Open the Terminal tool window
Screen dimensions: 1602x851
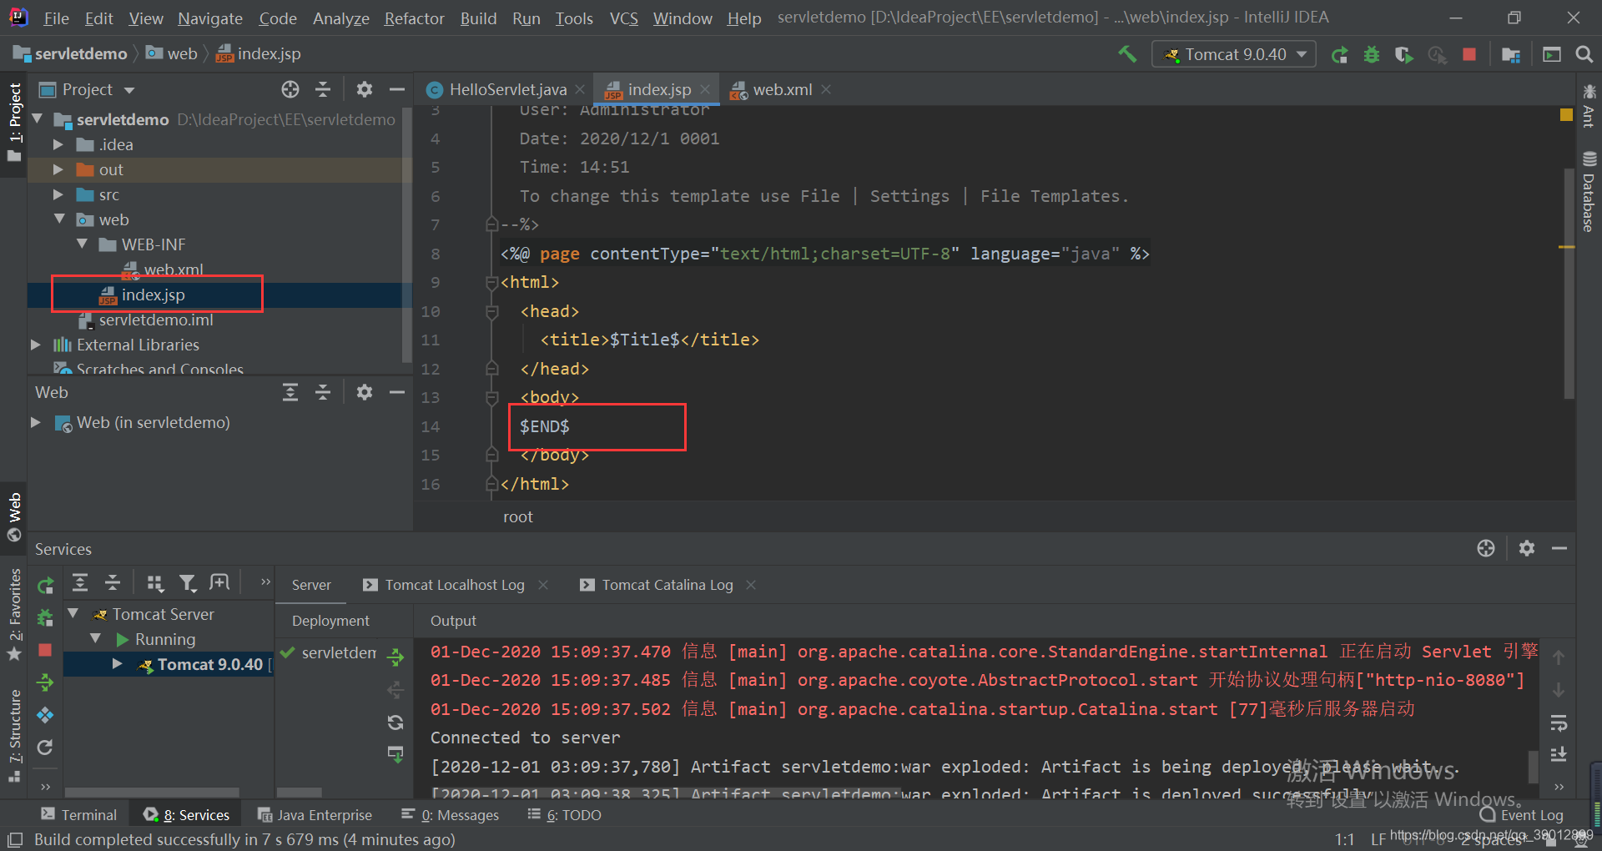[x=79, y=815]
